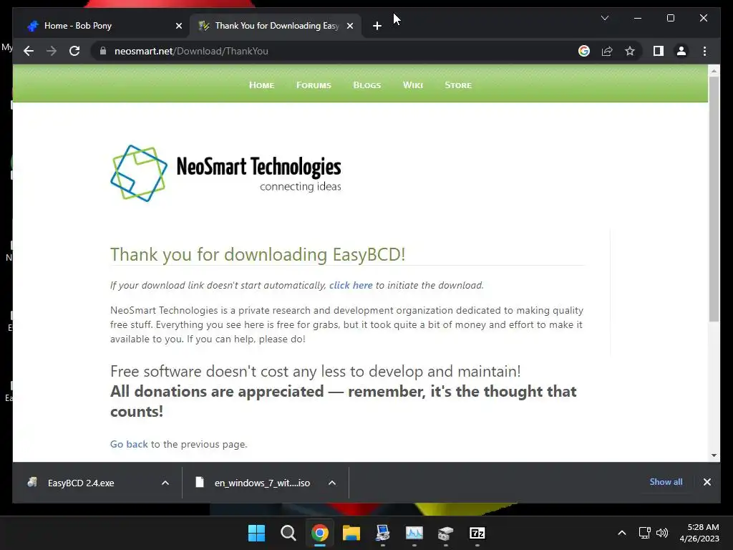Close the Home - Bob Pony tab
The image size is (733, 550).
click(178, 26)
